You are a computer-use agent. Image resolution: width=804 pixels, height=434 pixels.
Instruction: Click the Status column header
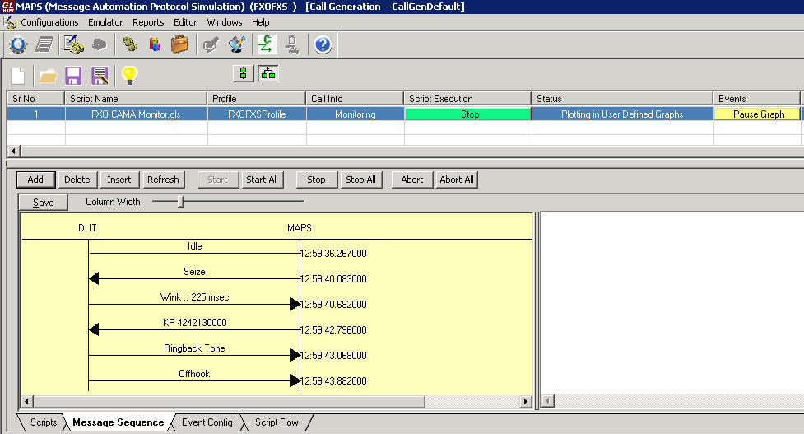622,99
